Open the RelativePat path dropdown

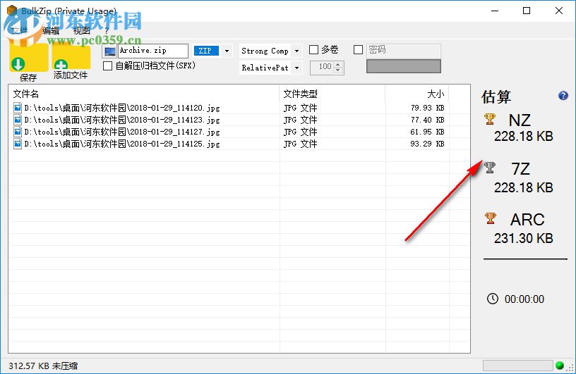296,68
